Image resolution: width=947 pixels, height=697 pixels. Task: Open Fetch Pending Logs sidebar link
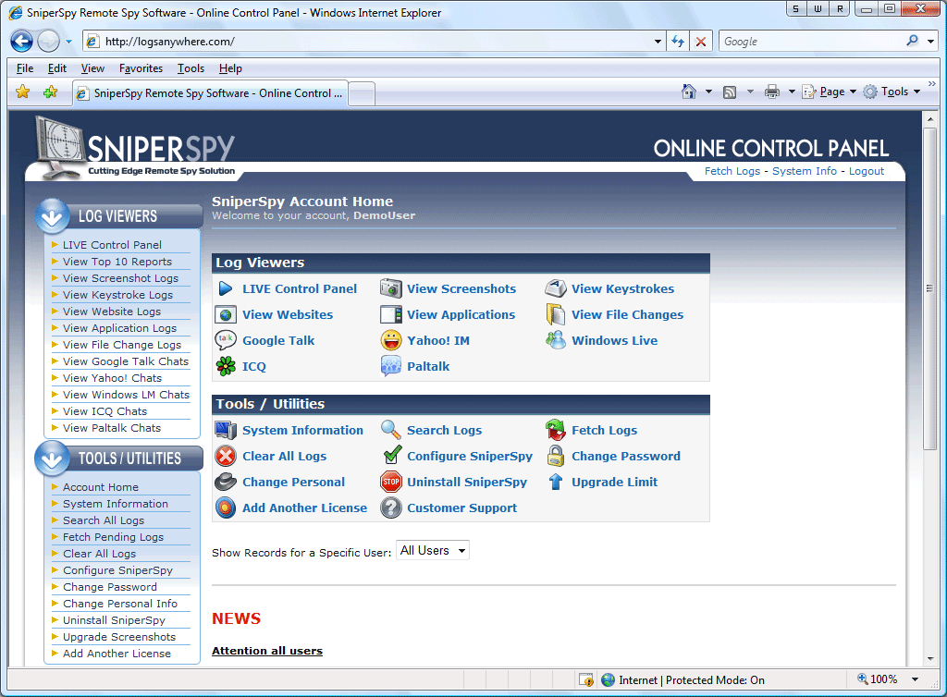coord(113,537)
